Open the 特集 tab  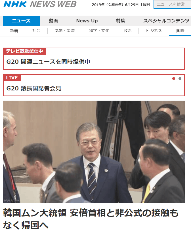click(121, 21)
